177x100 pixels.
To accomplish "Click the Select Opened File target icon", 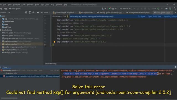I will pyautogui.click(x=26, y=12).
